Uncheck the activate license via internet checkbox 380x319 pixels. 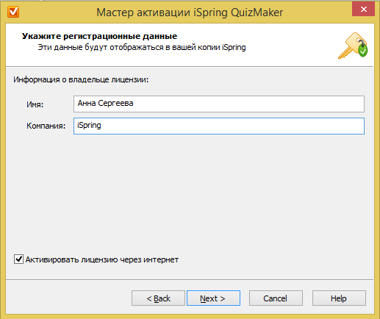coord(18,259)
